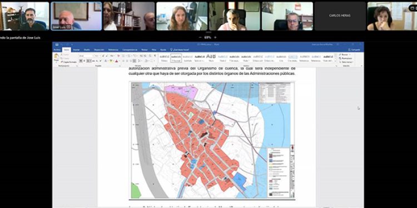Click the red font color icon
Image resolution: width=417 pixels, height=208 pixels.
coord(117,61)
